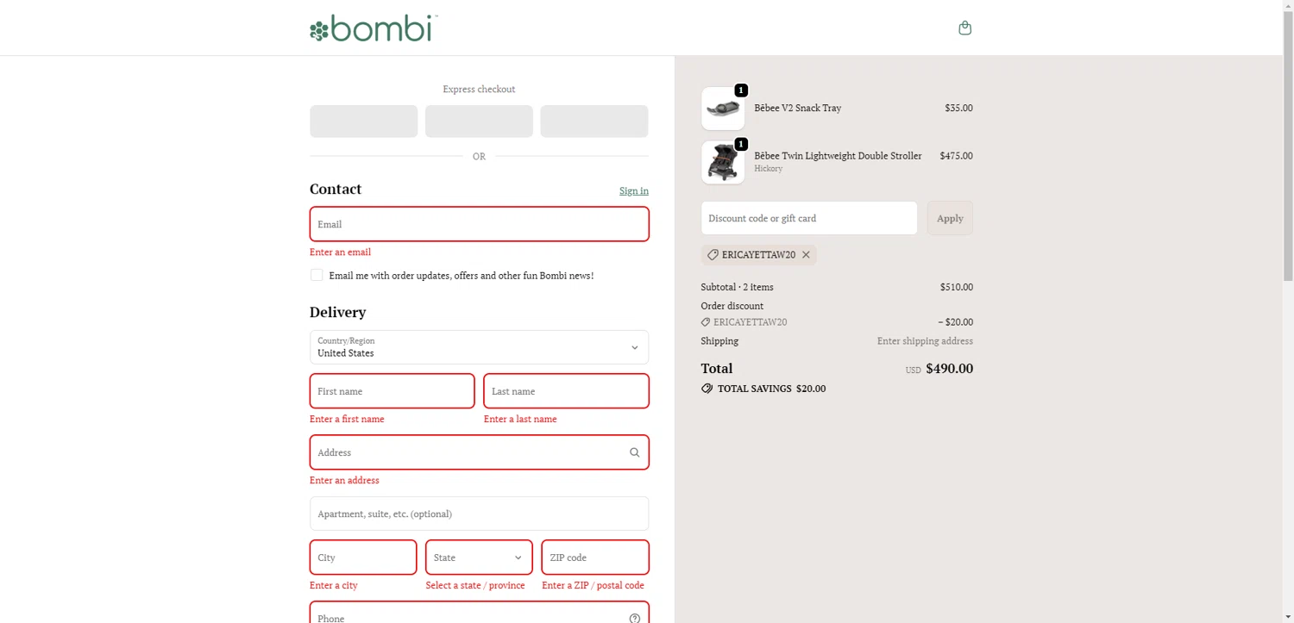Focus the City input field
This screenshot has width=1294, height=623.
363,558
